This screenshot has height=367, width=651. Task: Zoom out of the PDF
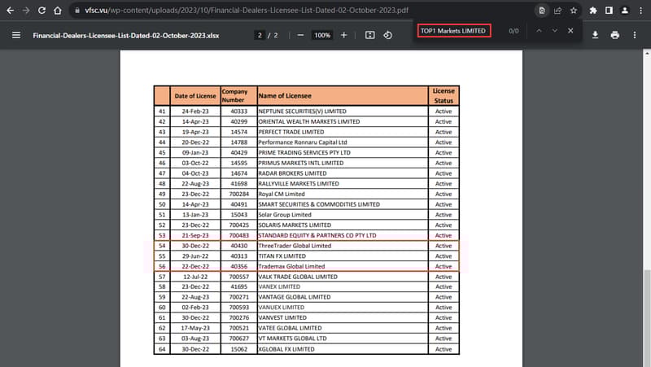tap(300, 35)
